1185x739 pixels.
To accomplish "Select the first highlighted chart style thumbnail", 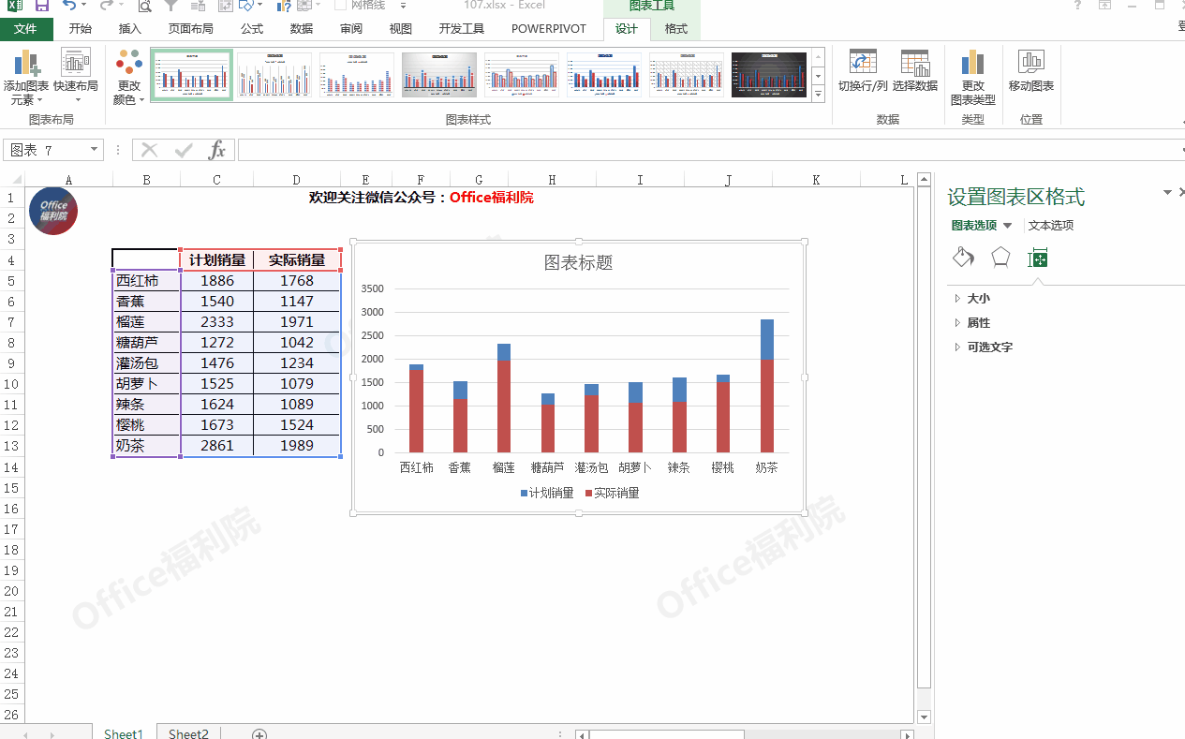I will 192,75.
